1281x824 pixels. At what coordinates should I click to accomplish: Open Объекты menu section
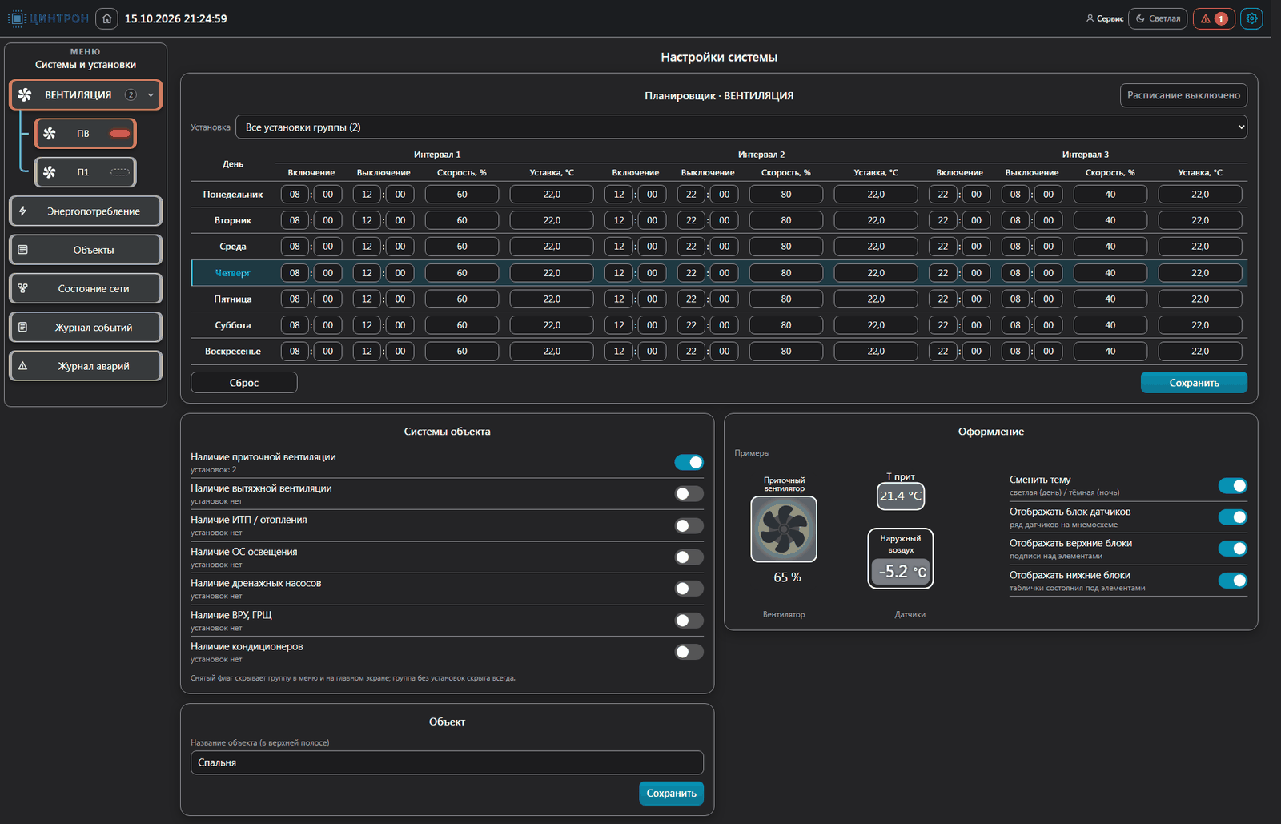click(86, 250)
